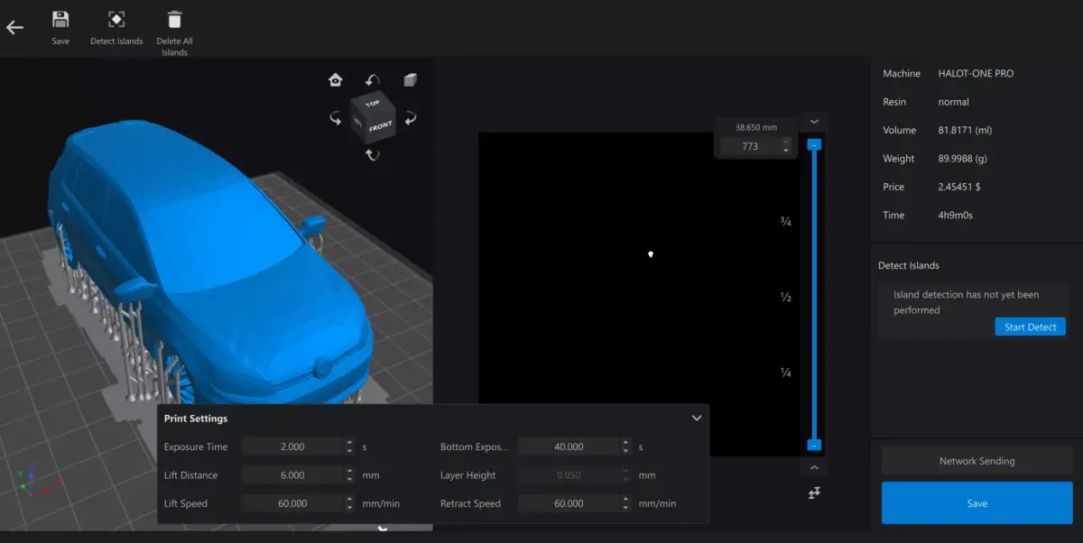Screen dimensions: 1083x543
Task: Click the FRONT face of the view cube
Action: point(381,125)
